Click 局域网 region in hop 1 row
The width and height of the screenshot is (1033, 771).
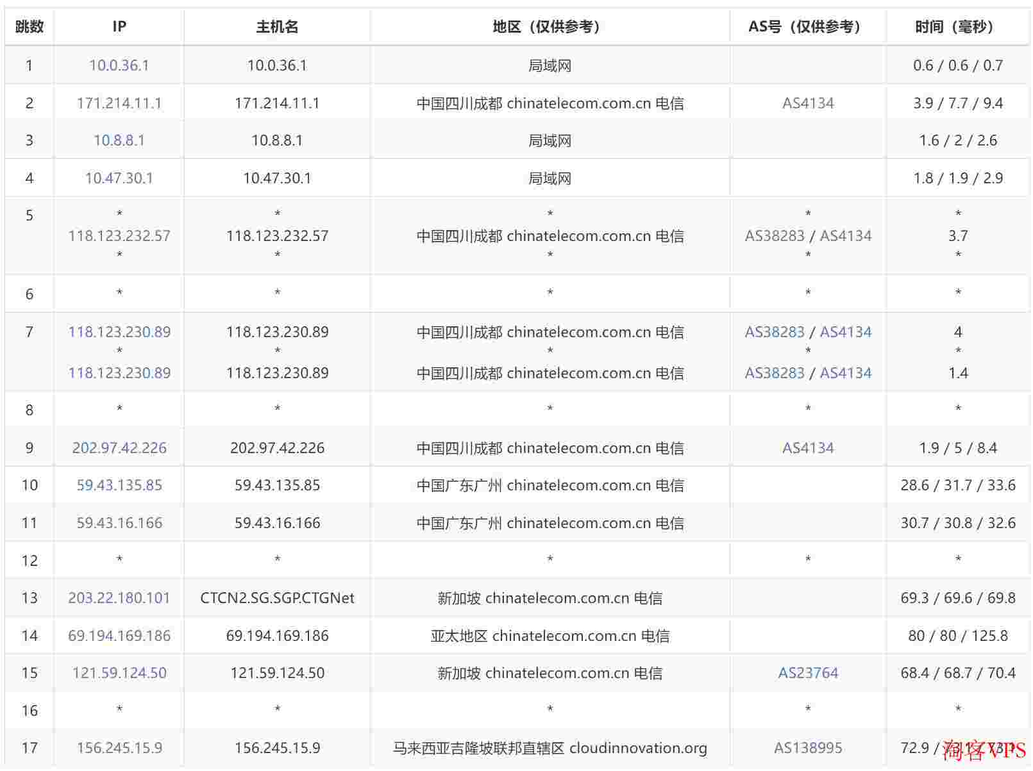pyautogui.click(x=550, y=65)
